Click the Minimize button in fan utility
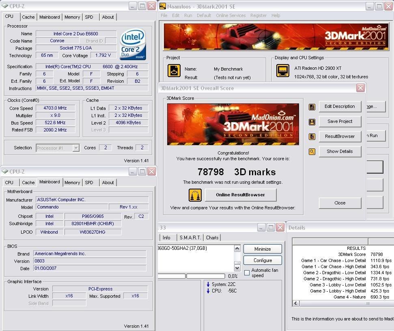Screen dimensions: 394x331 (x=263, y=249)
